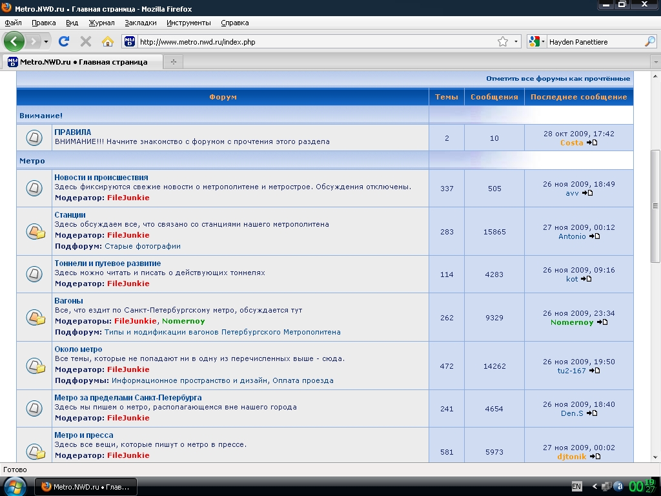Open moderator Nomernoy's profile under Вагоны
The width and height of the screenshot is (661, 496).
(x=183, y=321)
